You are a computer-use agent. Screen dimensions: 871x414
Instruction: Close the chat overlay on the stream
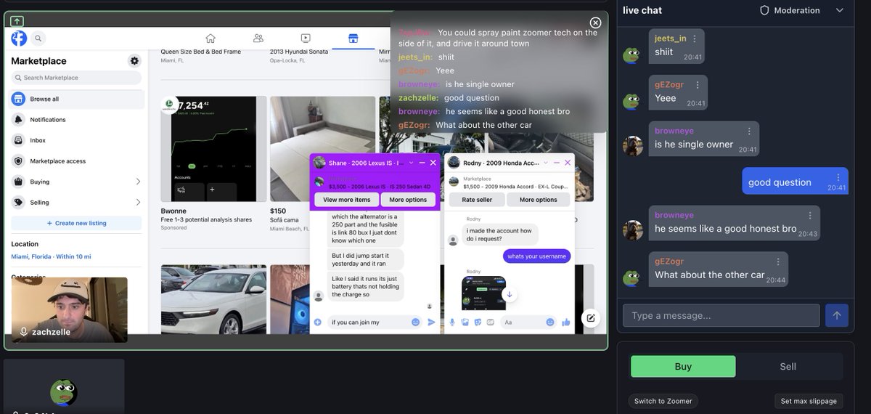pos(595,23)
